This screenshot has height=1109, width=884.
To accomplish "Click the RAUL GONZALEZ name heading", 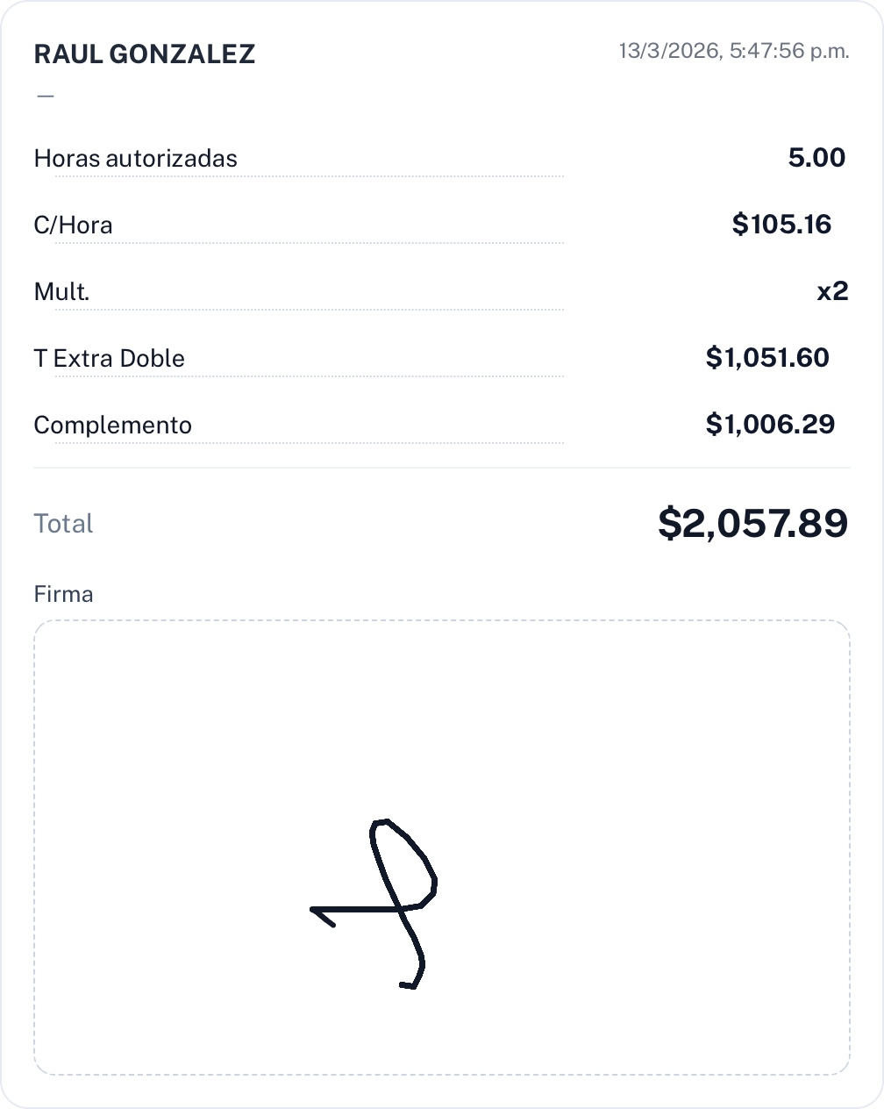I will tap(144, 54).
